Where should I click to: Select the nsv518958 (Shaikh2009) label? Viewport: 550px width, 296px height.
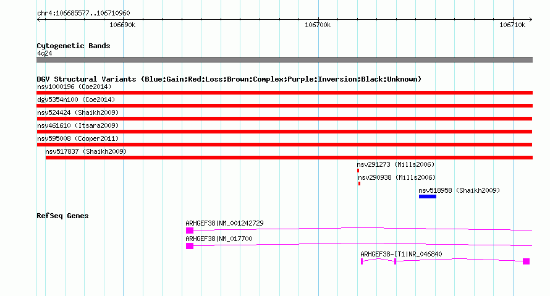459,190
